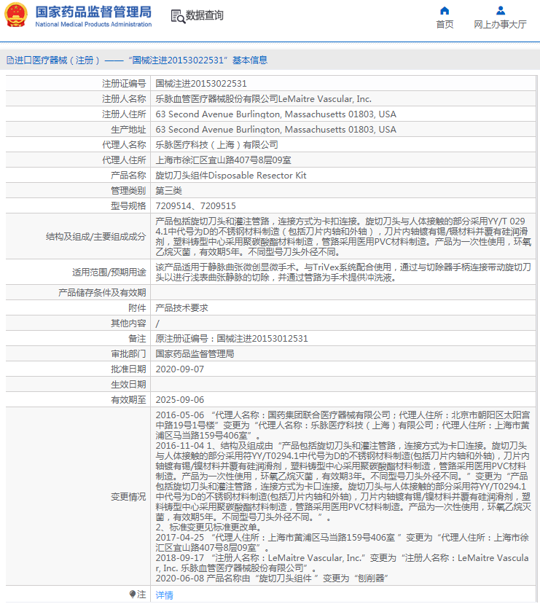Viewport: 540px width, 604px height.
Task: Click remark 原注册证编号：国械注进20153012531
Action: [x=232, y=338]
